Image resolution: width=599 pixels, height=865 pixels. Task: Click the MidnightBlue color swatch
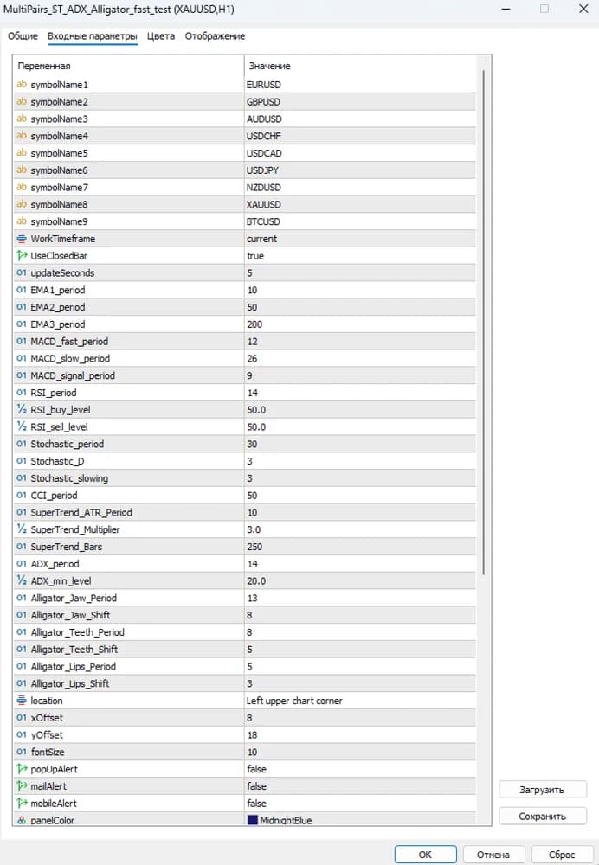tap(253, 820)
